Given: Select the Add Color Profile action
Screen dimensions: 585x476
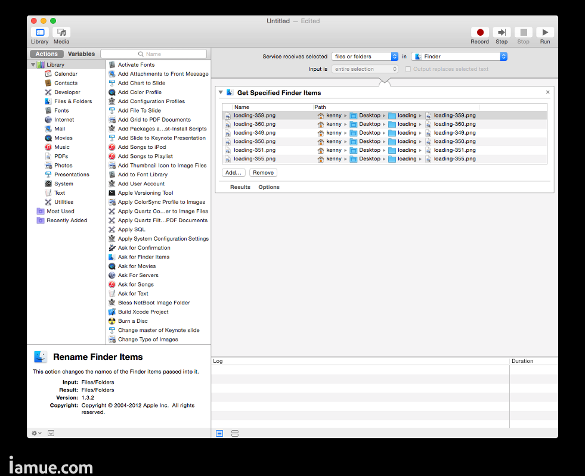Looking at the screenshot, I should (140, 92).
